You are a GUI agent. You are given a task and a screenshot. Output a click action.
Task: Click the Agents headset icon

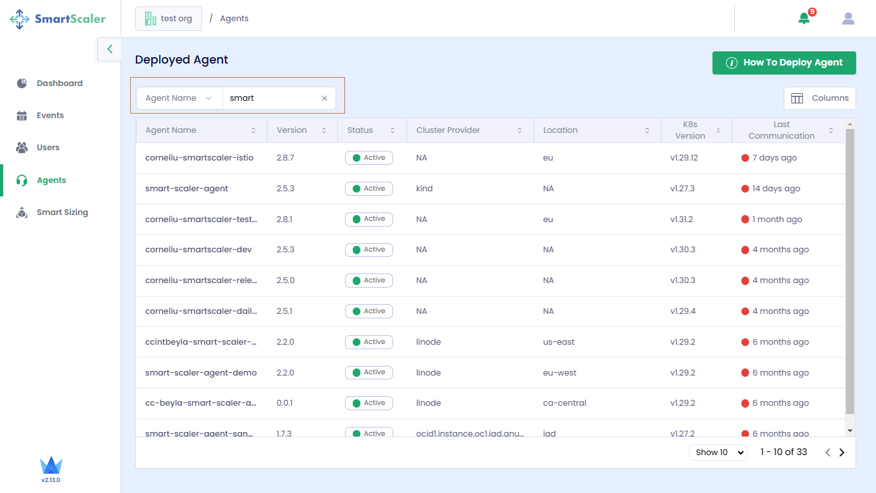(22, 180)
